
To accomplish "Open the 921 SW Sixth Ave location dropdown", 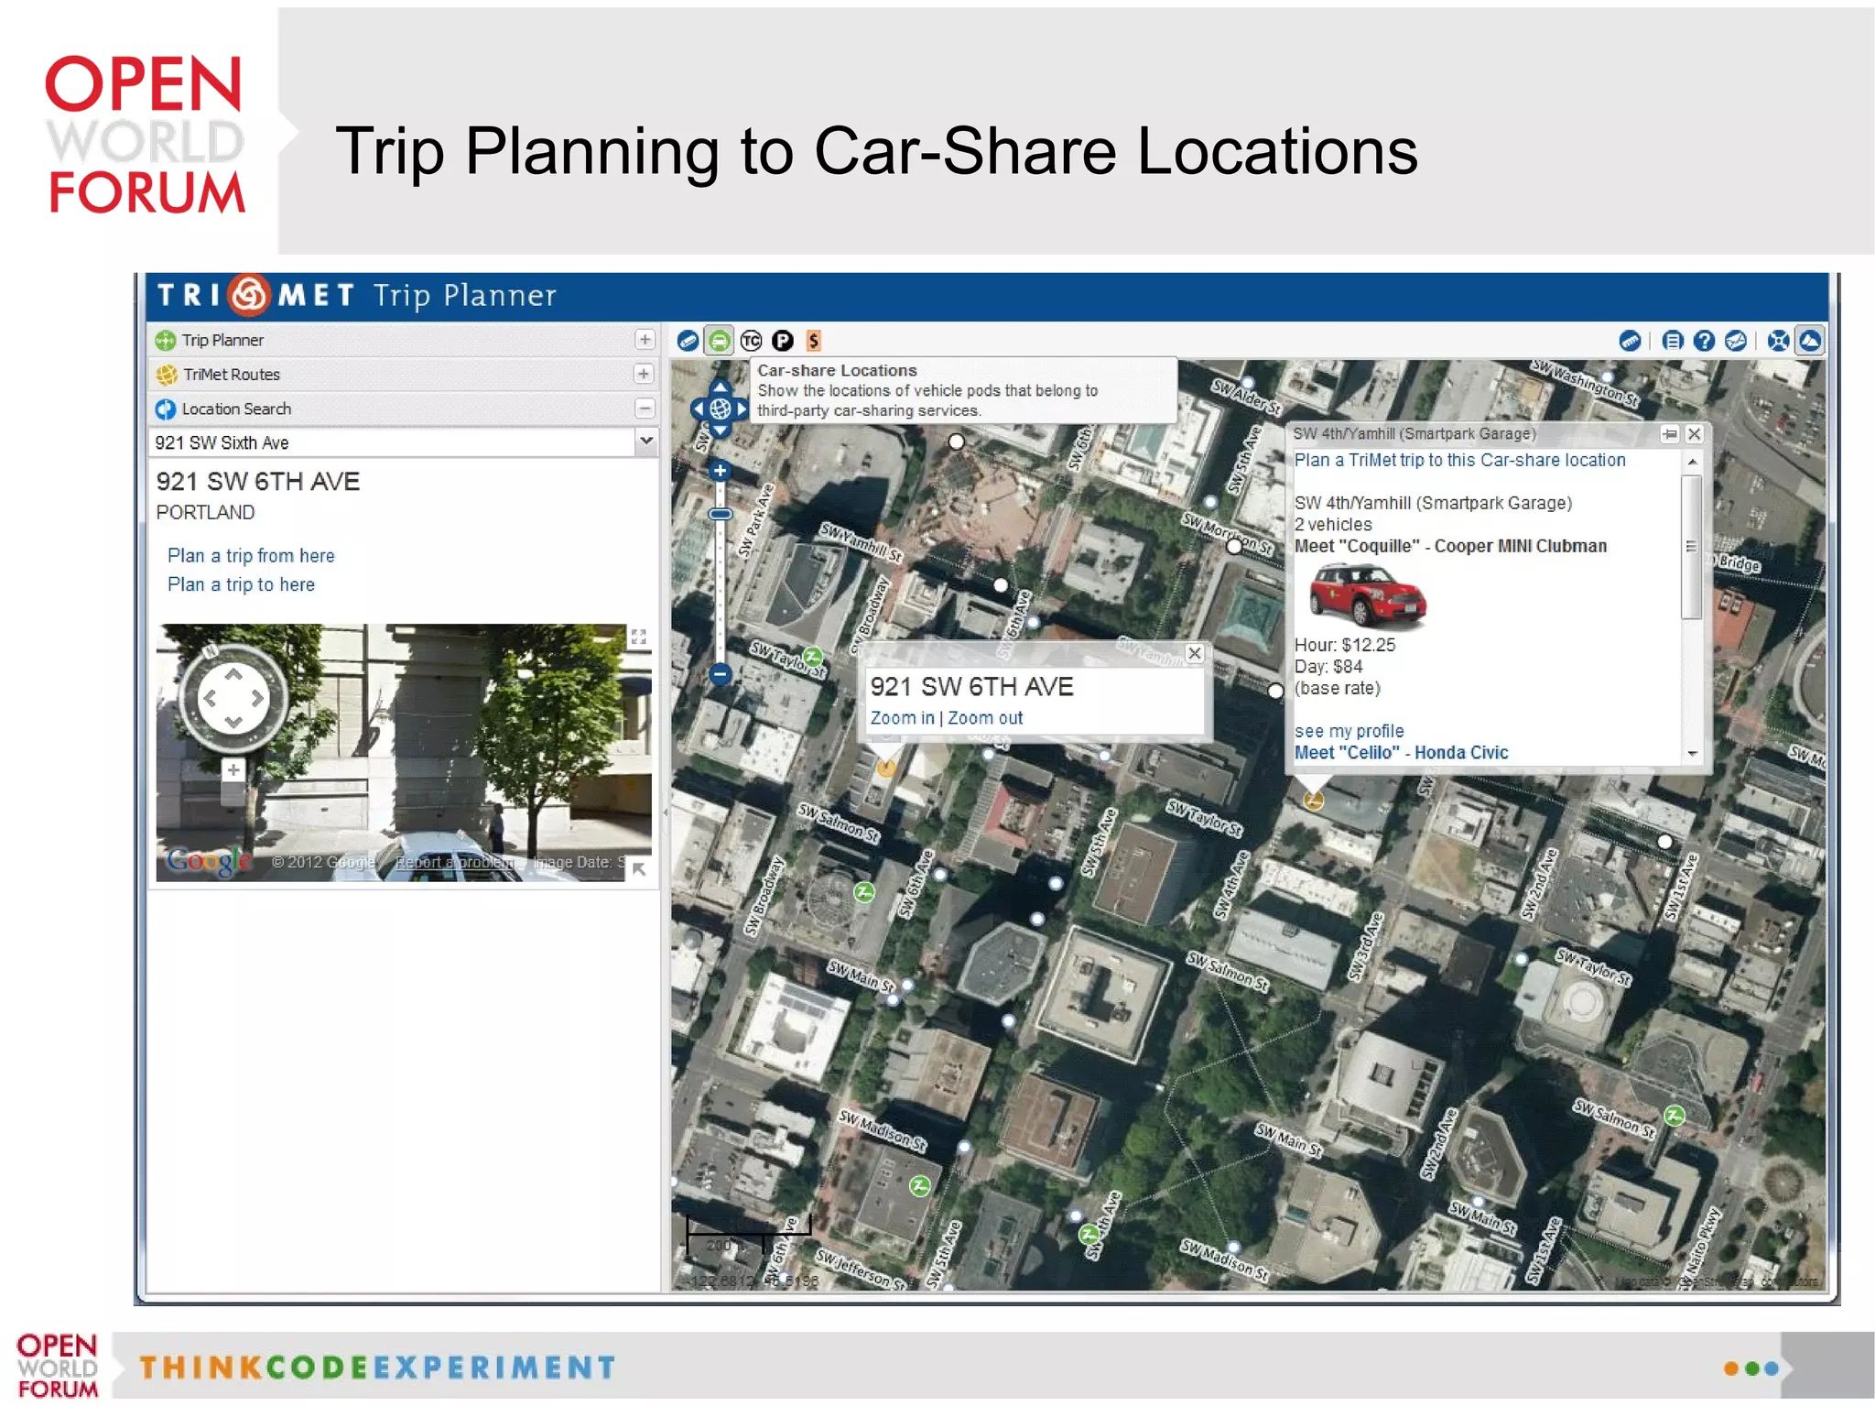I will (x=646, y=441).
